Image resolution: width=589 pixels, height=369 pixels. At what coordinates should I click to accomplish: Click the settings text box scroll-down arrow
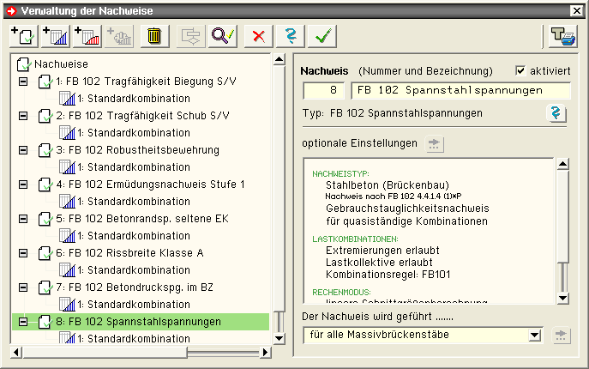[562, 298]
